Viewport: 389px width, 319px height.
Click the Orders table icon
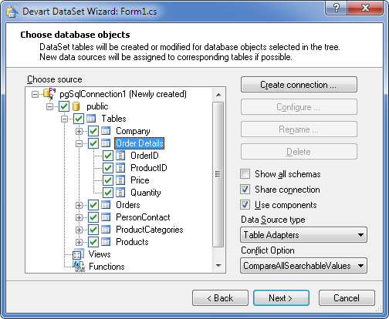pos(106,205)
